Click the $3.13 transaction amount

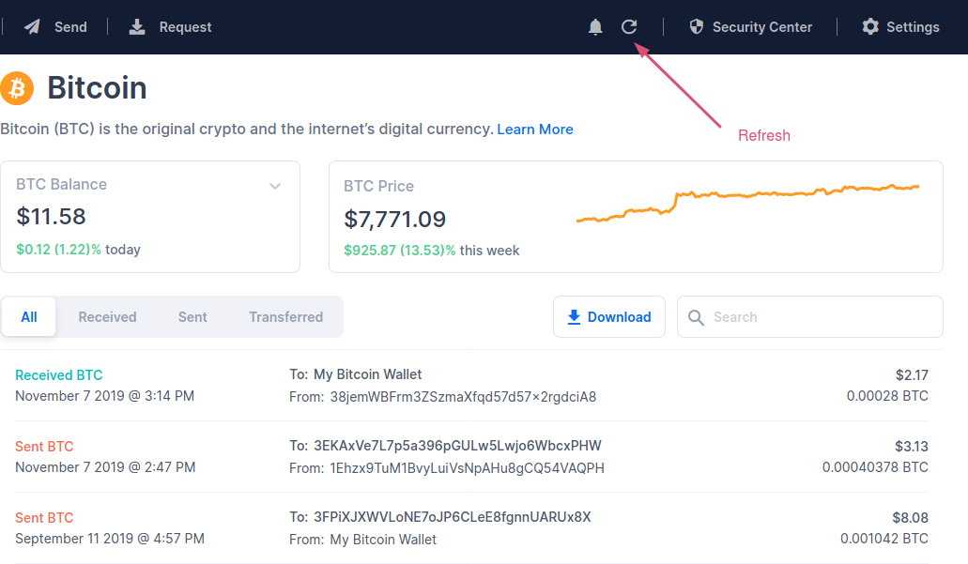pos(912,446)
